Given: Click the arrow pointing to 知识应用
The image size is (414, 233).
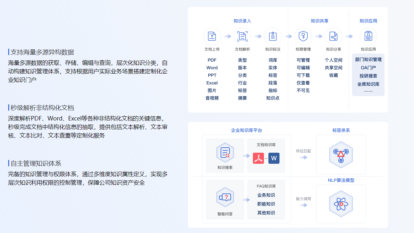Looking at the screenshot, I should click(349, 36).
